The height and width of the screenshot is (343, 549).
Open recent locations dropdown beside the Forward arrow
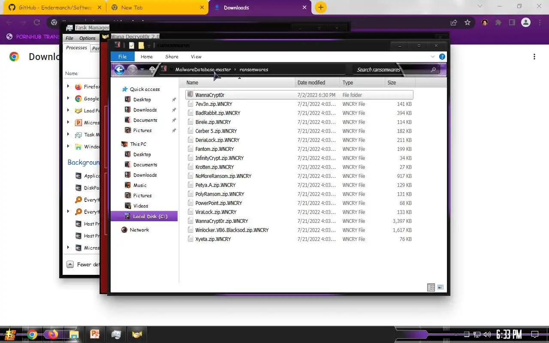(x=142, y=69)
